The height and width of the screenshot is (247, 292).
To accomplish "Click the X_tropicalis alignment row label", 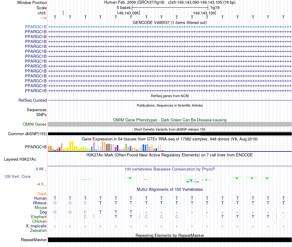I will [x=36, y=226].
